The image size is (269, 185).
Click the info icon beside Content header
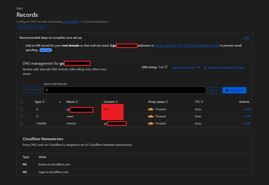117,102
